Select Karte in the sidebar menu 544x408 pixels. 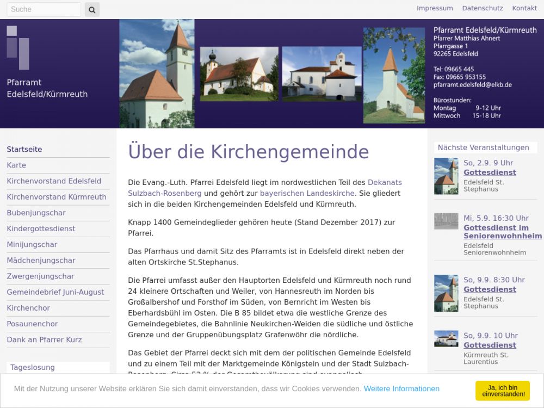point(16,165)
